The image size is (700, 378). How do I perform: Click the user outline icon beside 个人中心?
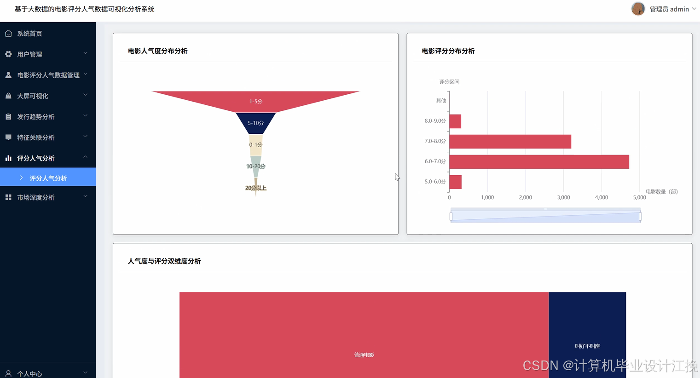(8, 374)
